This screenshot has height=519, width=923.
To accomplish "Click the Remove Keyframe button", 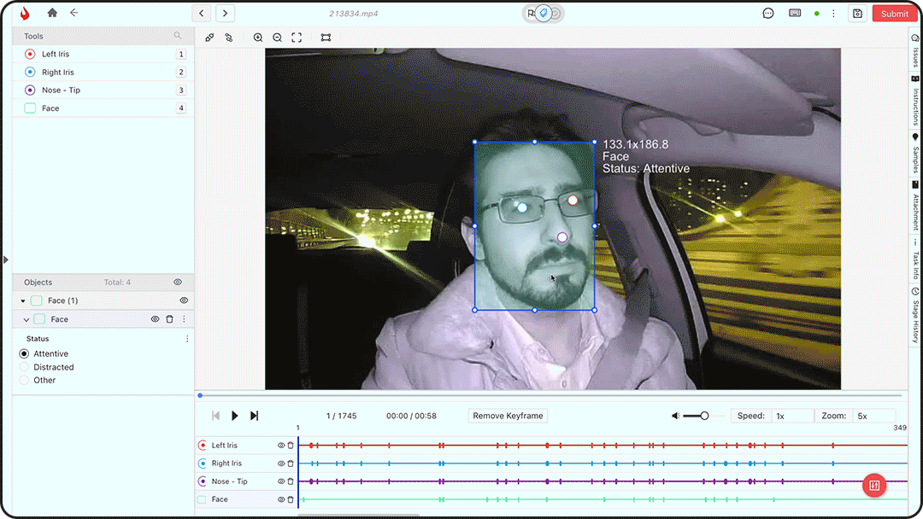I will tap(508, 416).
